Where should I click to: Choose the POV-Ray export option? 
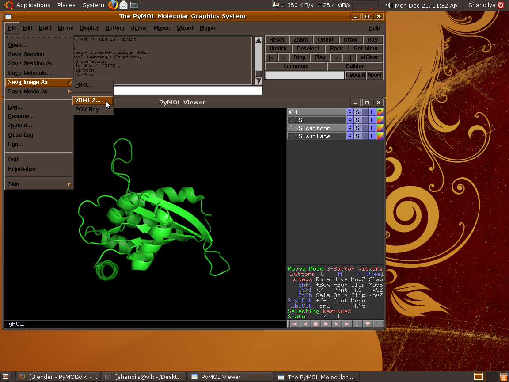90,110
